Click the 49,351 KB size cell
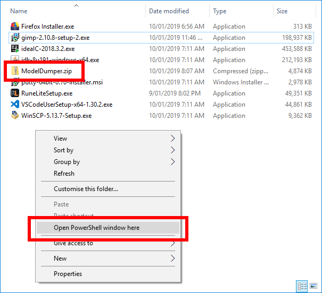Screen dimensions: 322x293 [x=299, y=93]
